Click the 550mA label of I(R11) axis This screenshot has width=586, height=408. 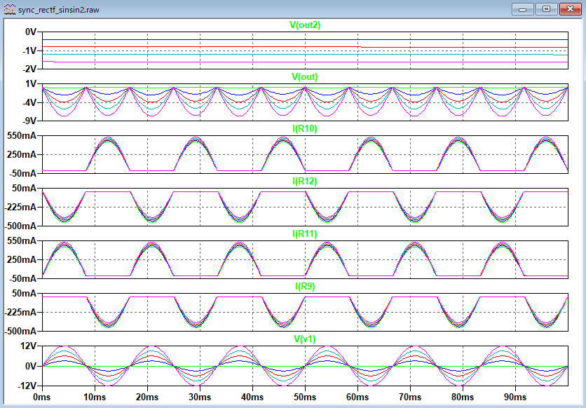pyautogui.click(x=22, y=241)
